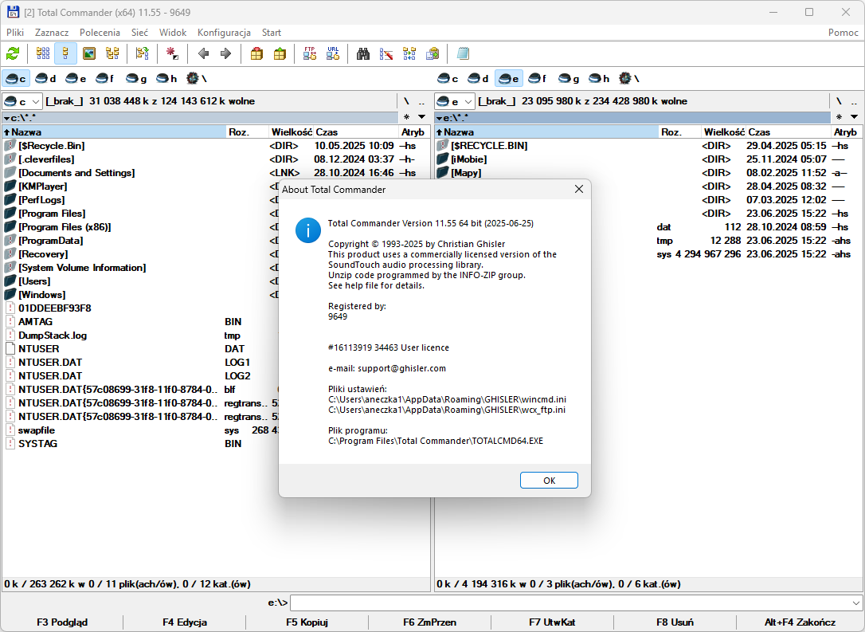
Task: Launch the Multi-Rename tool icon
Action: (x=386, y=53)
